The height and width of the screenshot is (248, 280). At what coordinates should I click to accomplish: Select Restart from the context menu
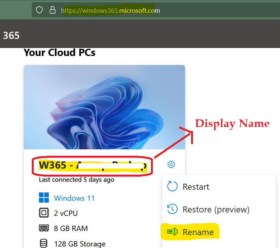[219, 187]
